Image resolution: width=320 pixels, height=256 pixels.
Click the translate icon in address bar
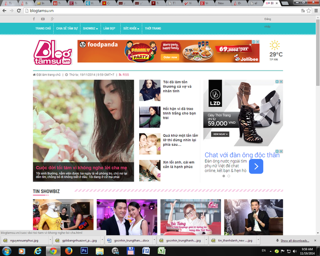click(x=303, y=11)
